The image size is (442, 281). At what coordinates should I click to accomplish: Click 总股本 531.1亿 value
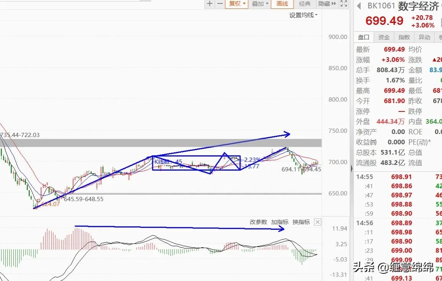tap(393, 153)
